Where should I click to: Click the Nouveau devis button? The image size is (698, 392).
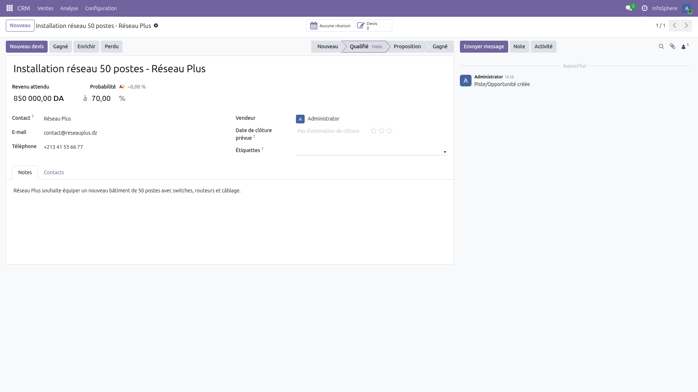coord(26,46)
